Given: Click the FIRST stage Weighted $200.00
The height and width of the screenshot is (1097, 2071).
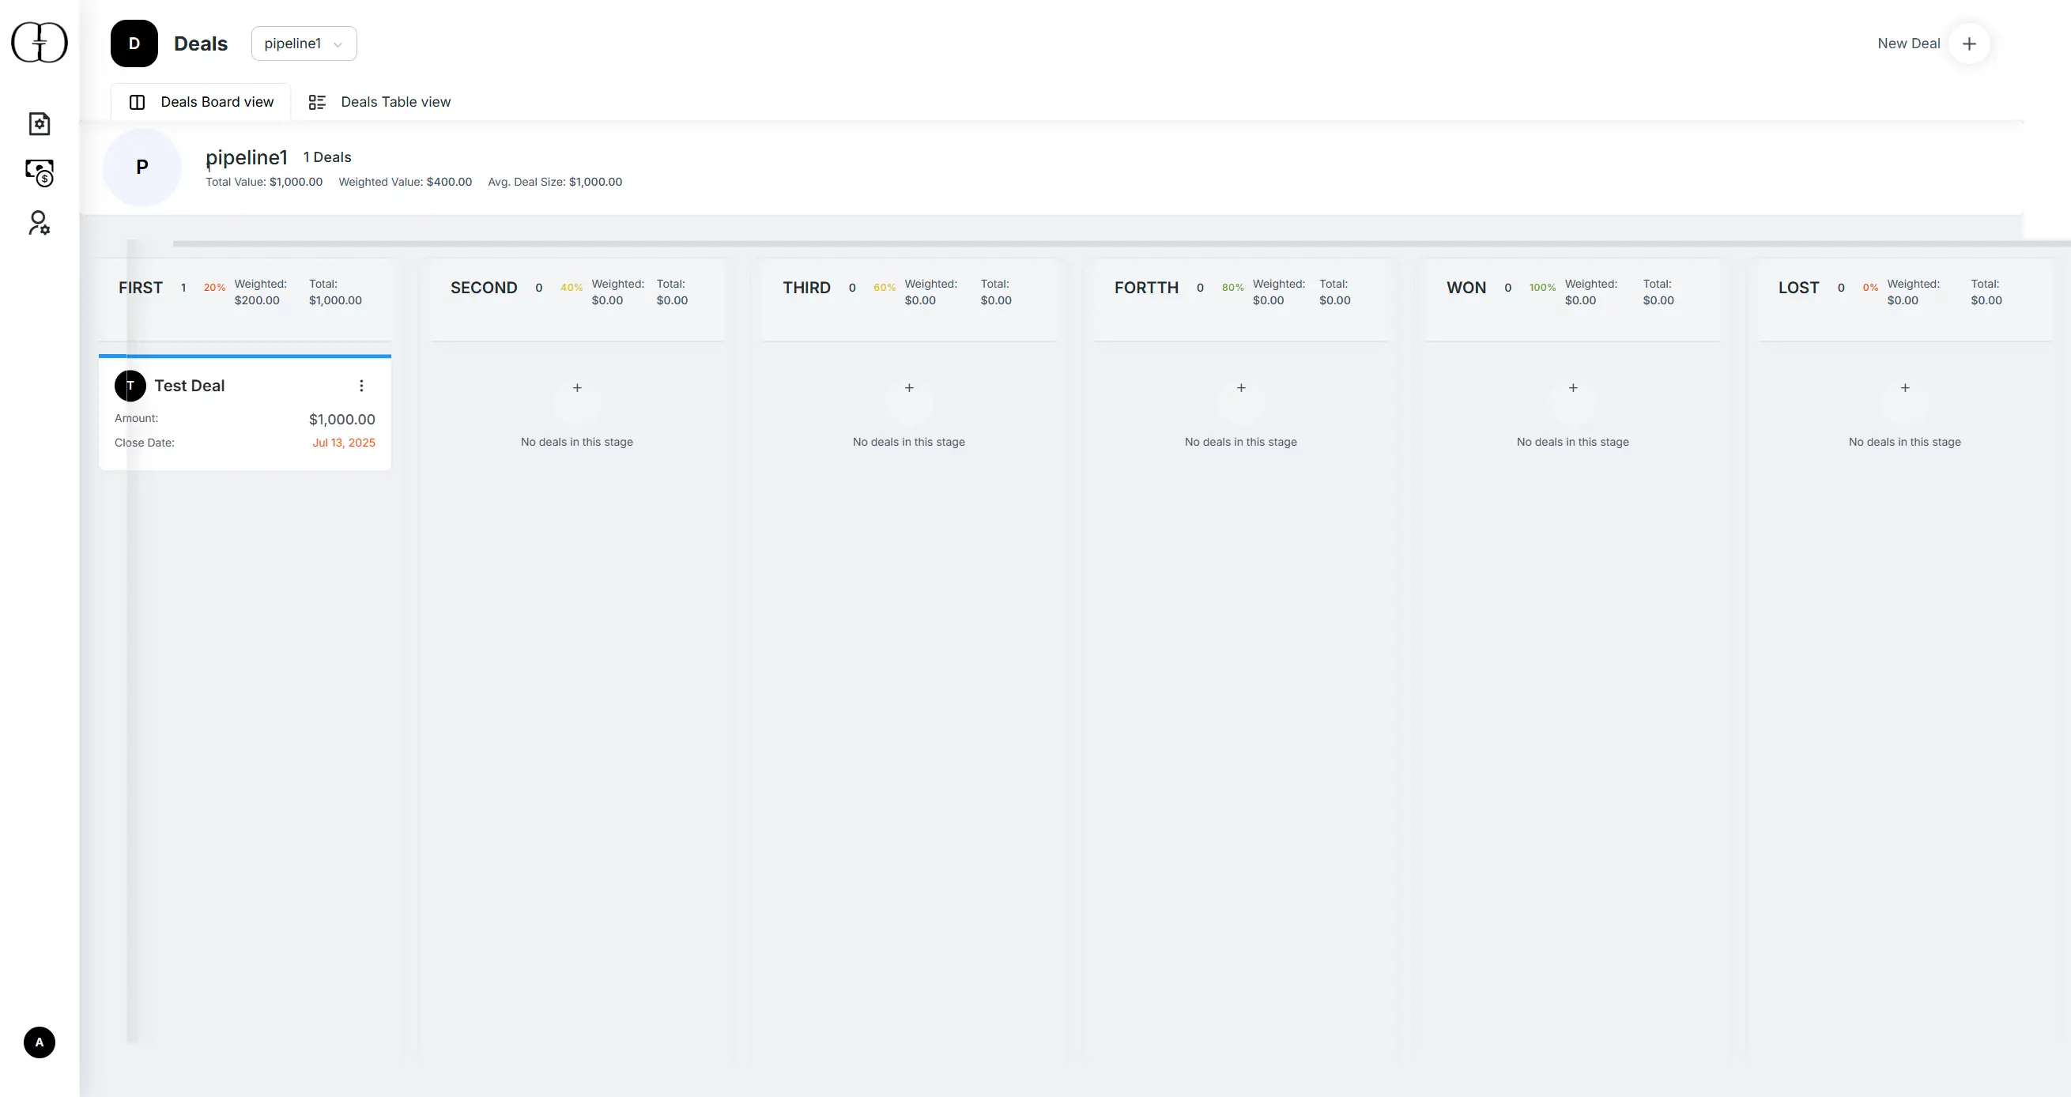Looking at the screenshot, I should [261, 292].
